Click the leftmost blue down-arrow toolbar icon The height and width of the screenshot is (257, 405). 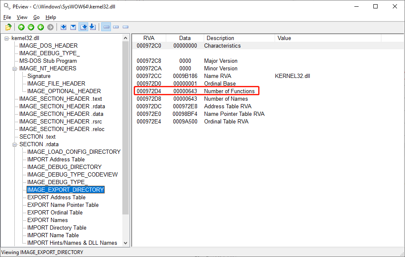tap(63, 27)
